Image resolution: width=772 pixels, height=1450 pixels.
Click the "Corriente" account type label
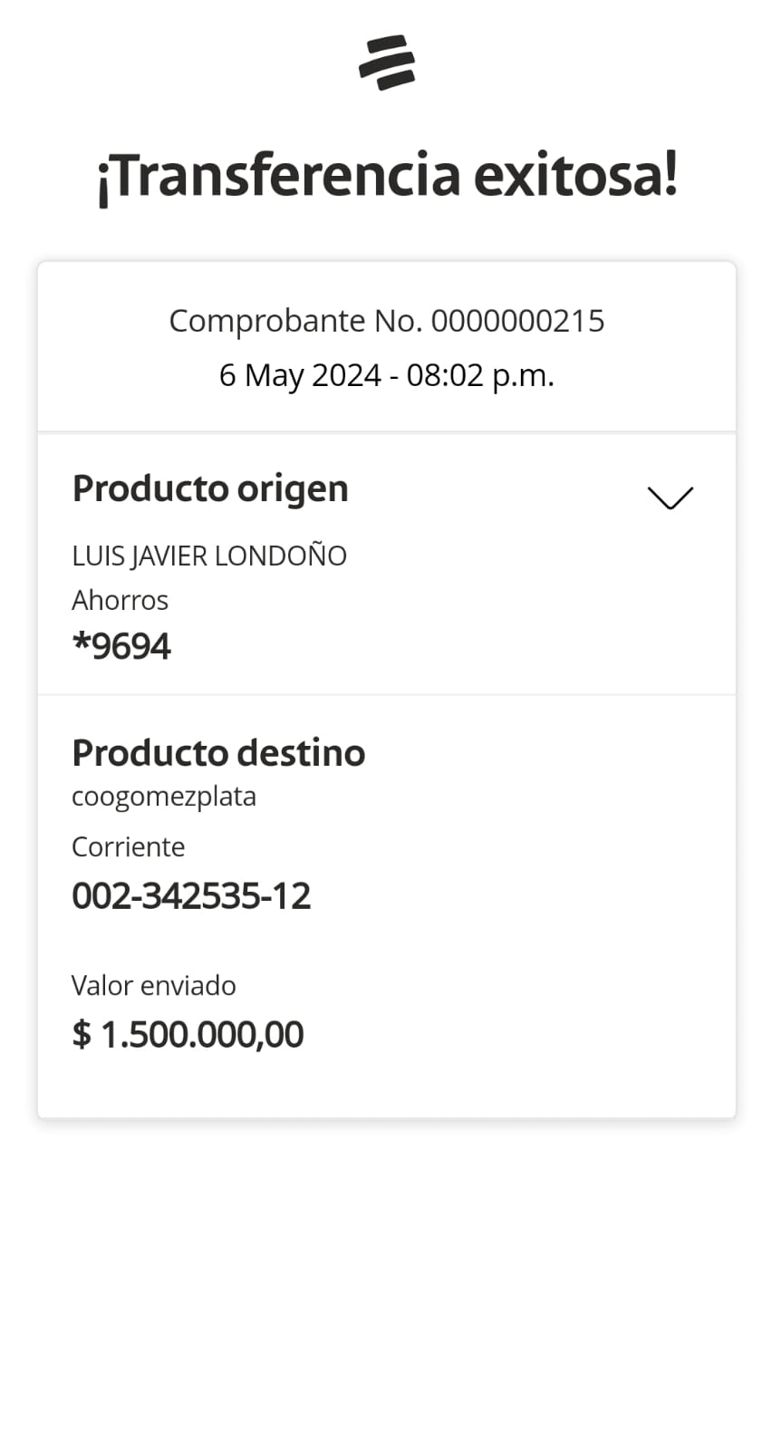point(128,846)
